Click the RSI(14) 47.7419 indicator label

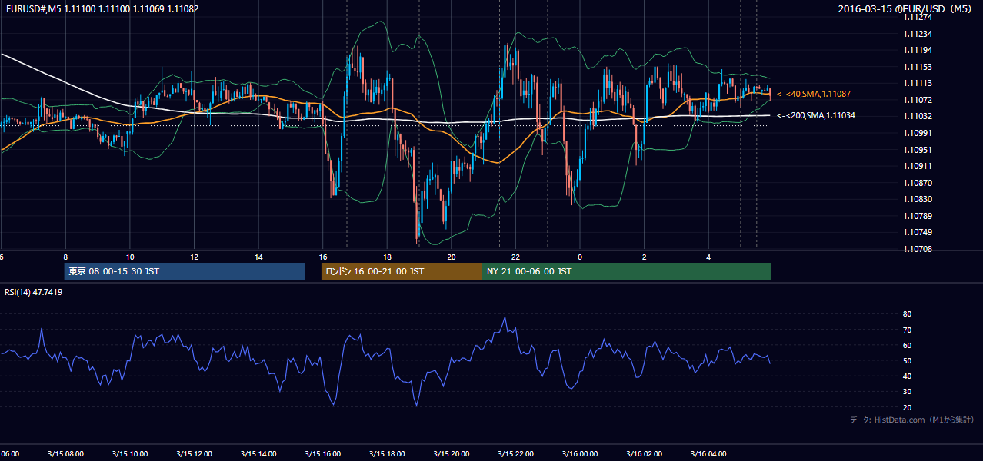point(34,292)
